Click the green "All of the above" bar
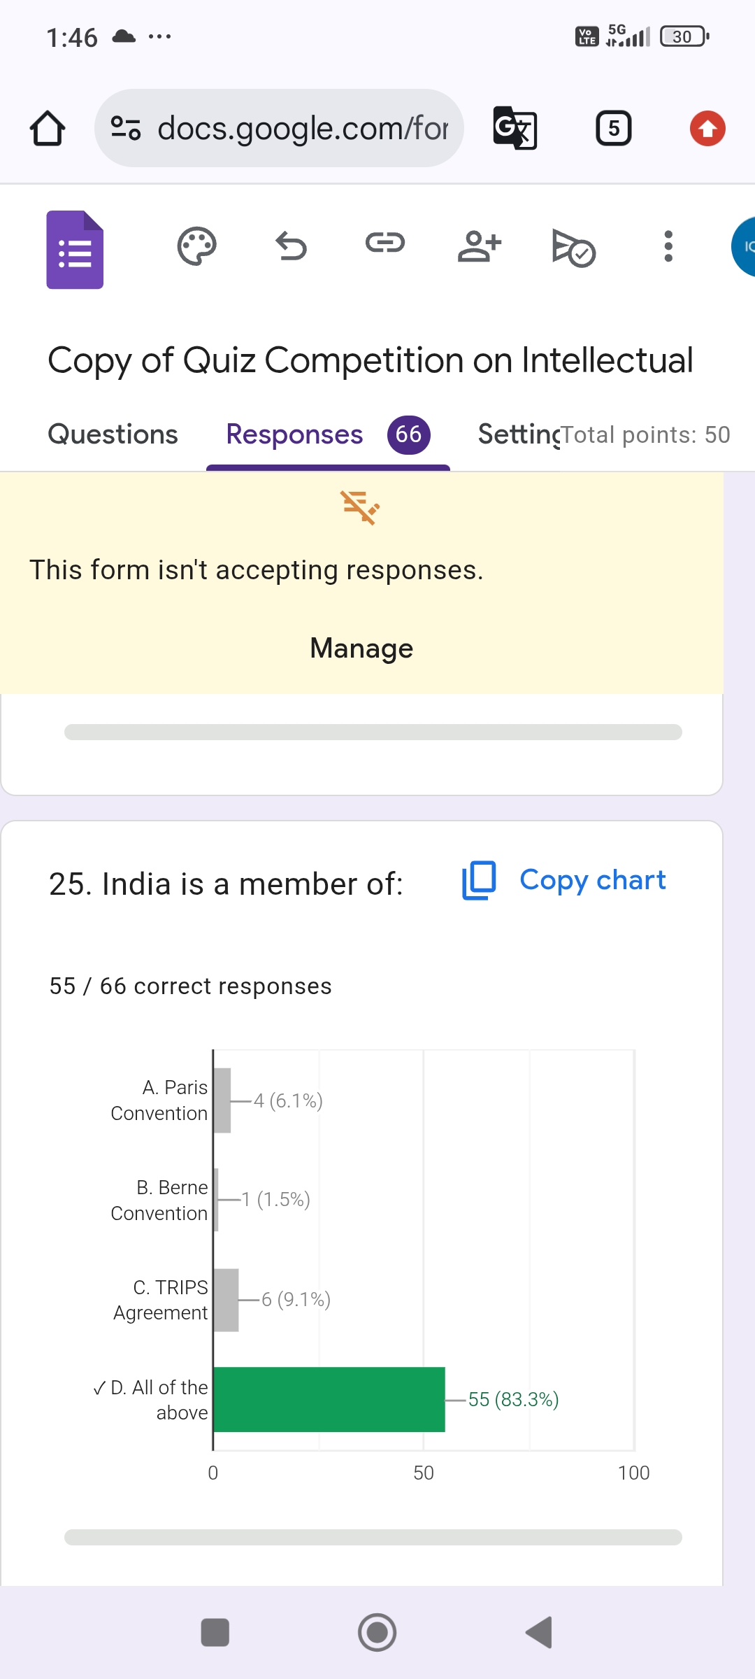This screenshot has height=1679, width=755. point(329,1399)
